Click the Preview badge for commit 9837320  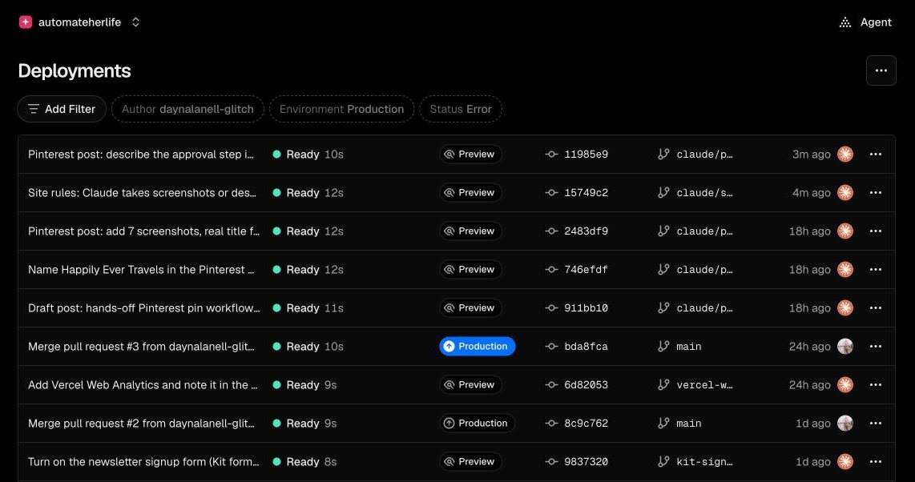pos(470,462)
